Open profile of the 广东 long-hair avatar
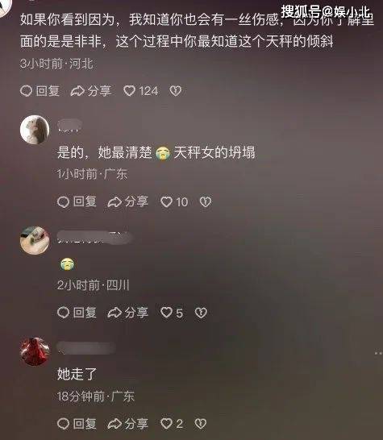 35,130
